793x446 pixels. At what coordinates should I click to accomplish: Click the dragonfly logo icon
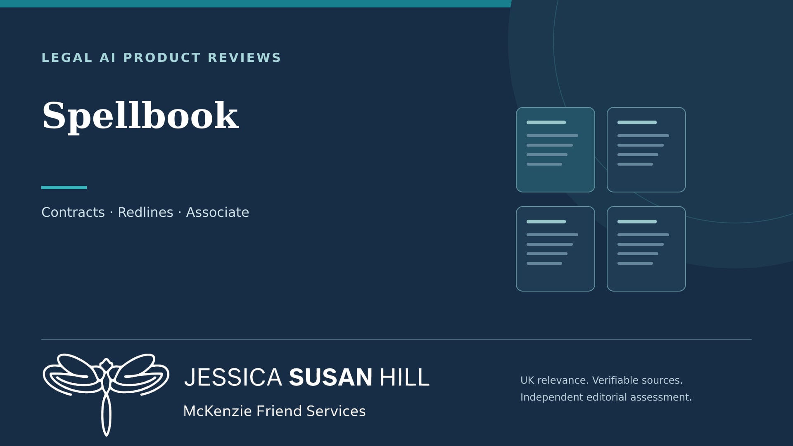(x=106, y=395)
